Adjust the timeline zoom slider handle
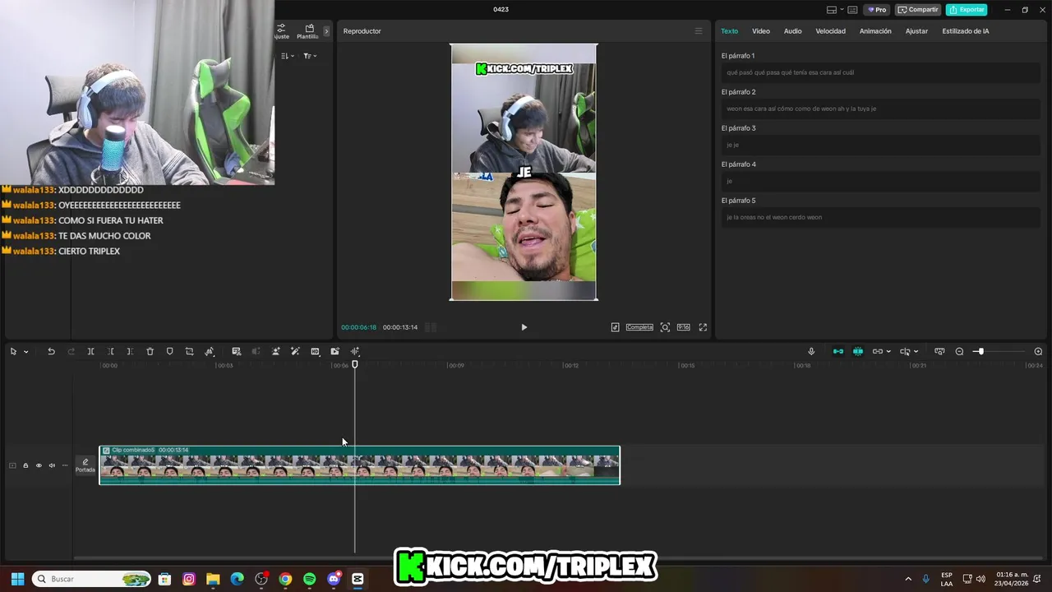 pos(980,351)
